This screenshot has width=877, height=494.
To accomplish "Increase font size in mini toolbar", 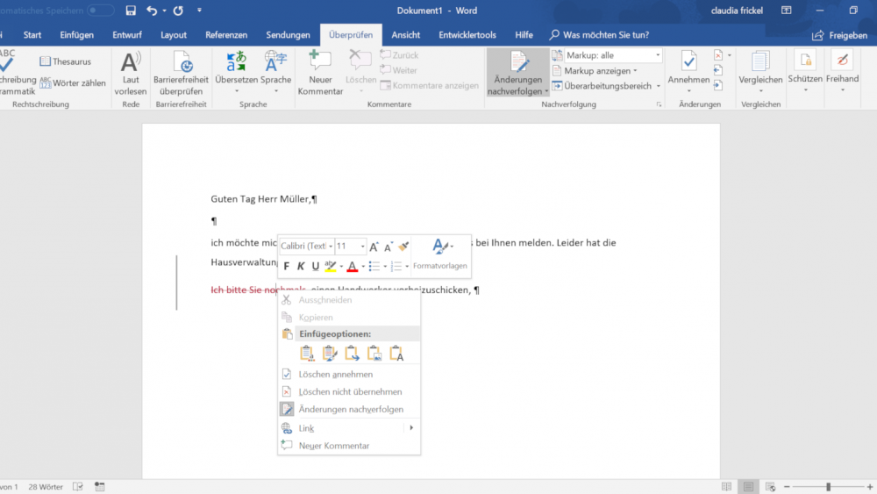I will 374,247.
